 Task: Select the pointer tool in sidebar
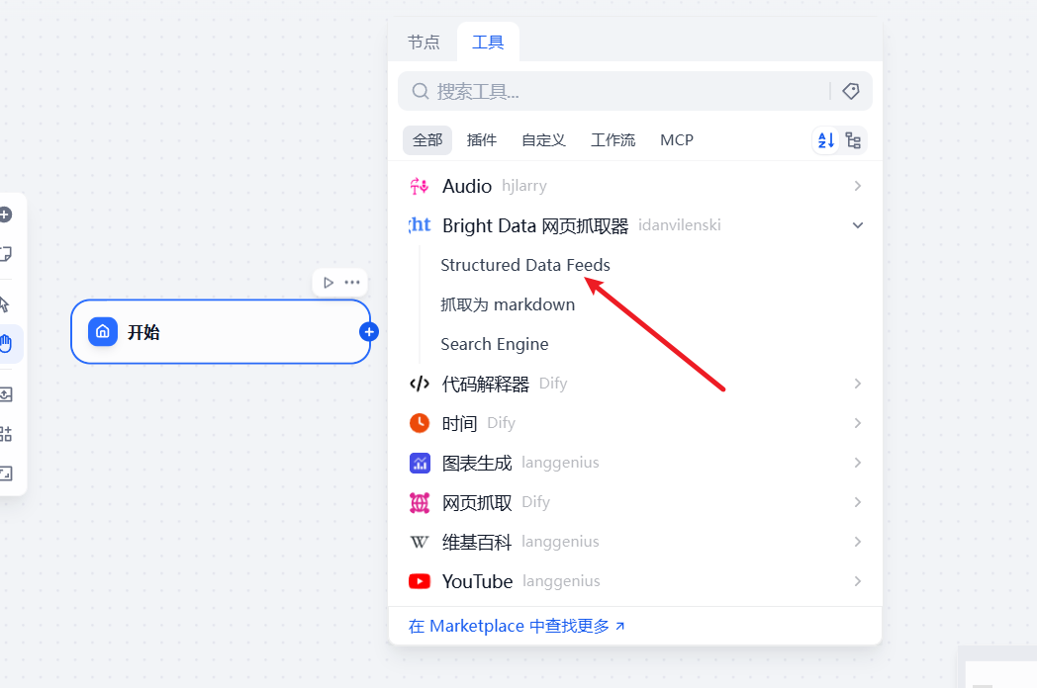4,304
